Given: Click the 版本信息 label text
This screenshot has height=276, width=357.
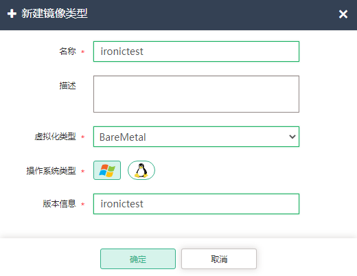Looking at the screenshot, I should tap(59, 204).
